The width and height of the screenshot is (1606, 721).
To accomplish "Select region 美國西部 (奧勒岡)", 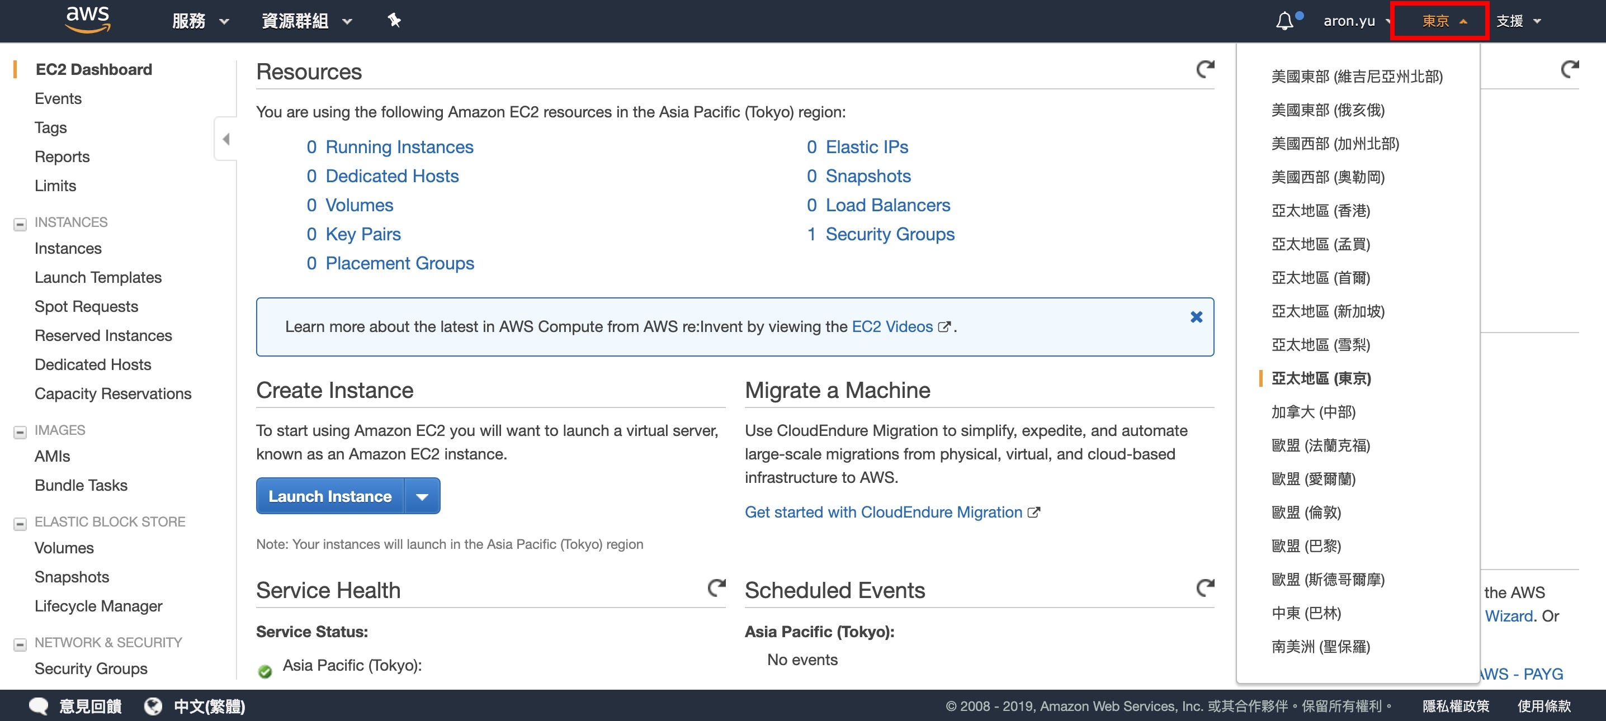I will [x=1328, y=178].
